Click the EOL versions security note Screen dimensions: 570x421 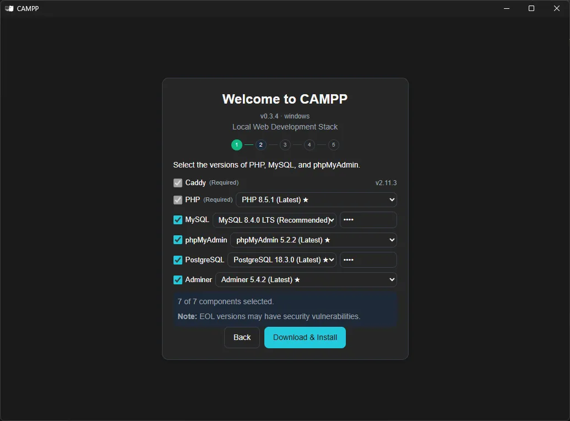269,316
